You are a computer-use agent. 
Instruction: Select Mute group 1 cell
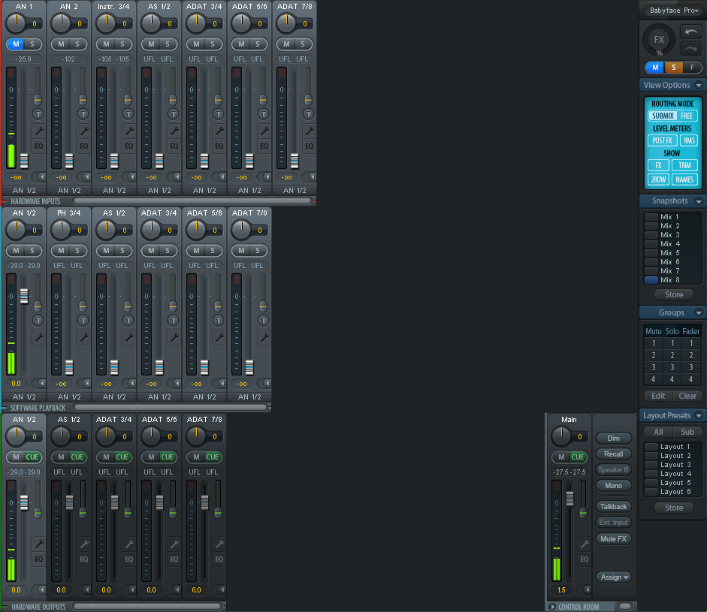[654, 343]
